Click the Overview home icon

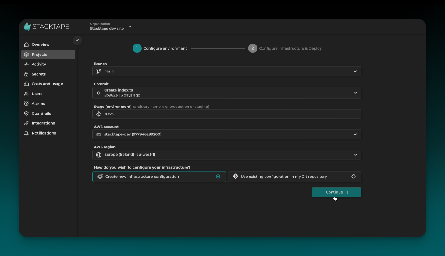(26, 45)
